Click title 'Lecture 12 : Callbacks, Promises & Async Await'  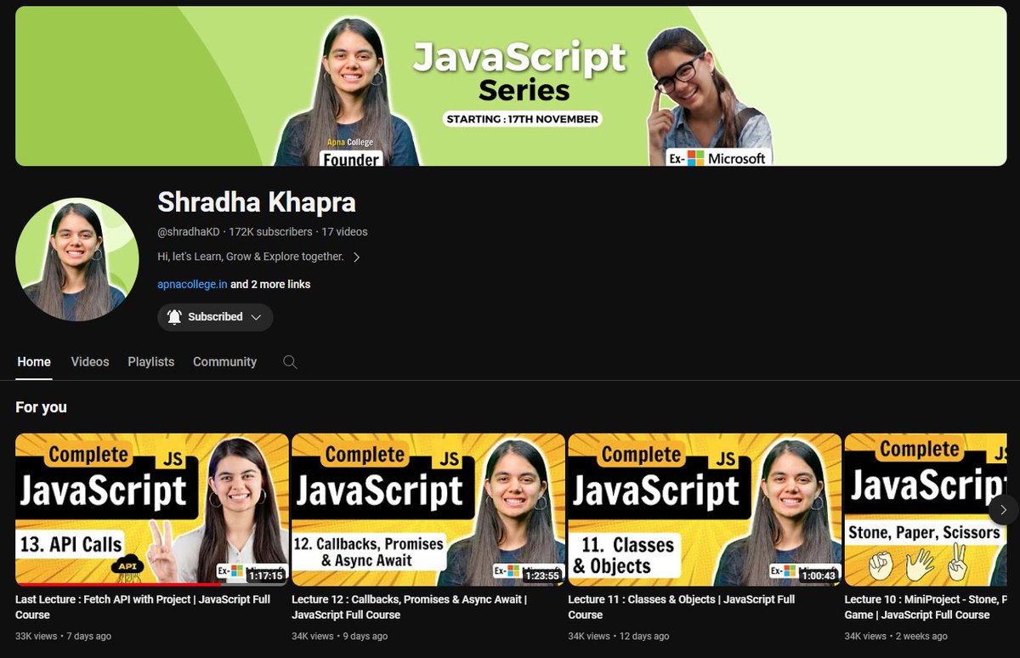click(x=410, y=607)
